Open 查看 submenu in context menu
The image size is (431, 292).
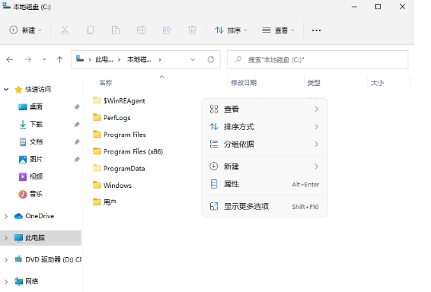tap(264, 109)
